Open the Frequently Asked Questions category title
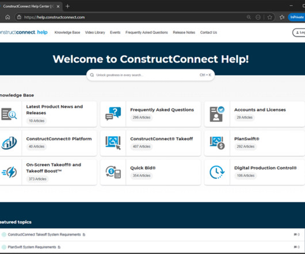305x254 pixels. [x=162, y=110]
